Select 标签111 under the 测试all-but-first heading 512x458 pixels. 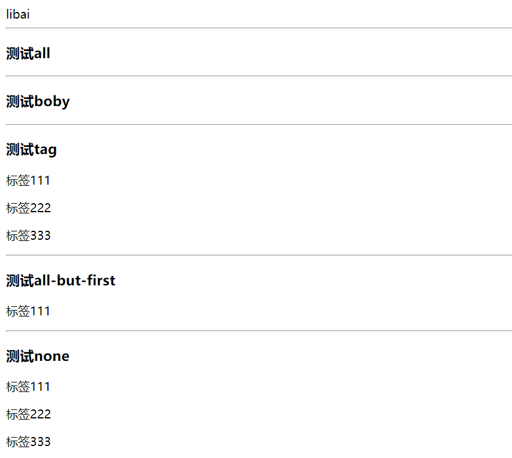[x=28, y=311]
